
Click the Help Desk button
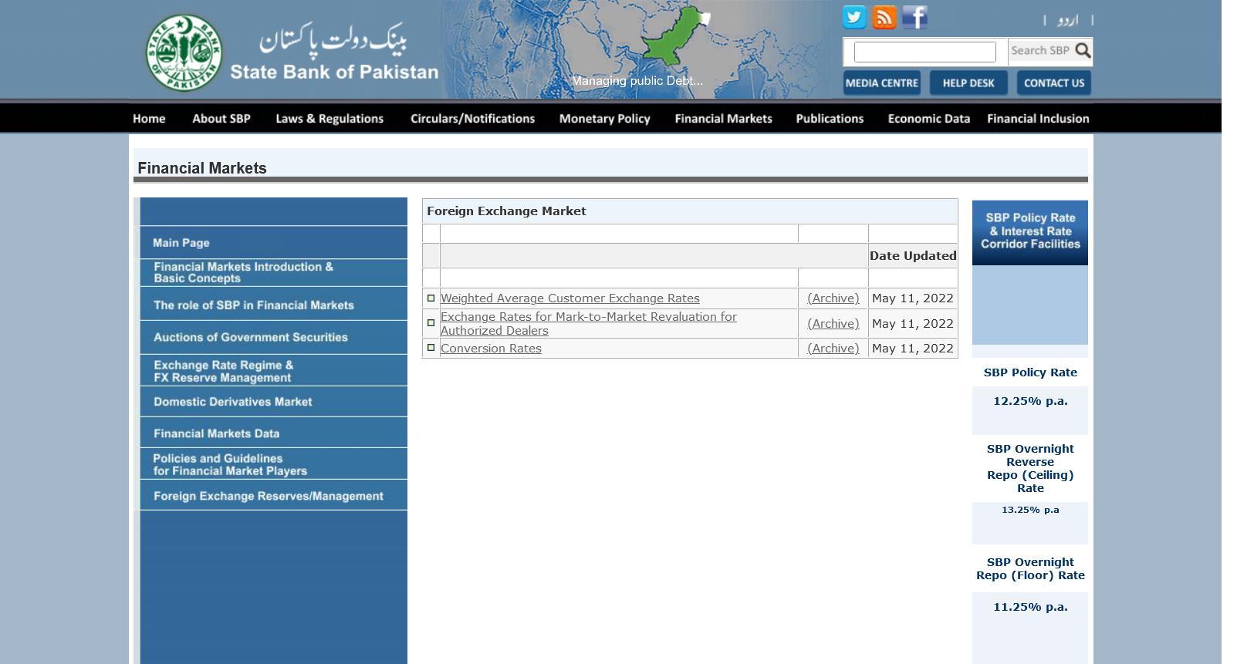coord(968,83)
